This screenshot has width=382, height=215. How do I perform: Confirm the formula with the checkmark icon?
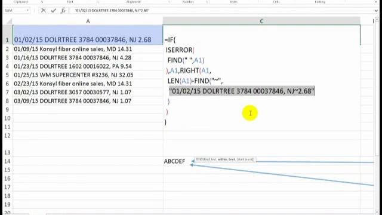coord(53,11)
